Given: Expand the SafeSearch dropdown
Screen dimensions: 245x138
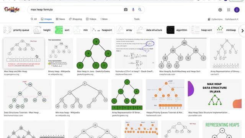Looking at the screenshot, I should (232, 19).
